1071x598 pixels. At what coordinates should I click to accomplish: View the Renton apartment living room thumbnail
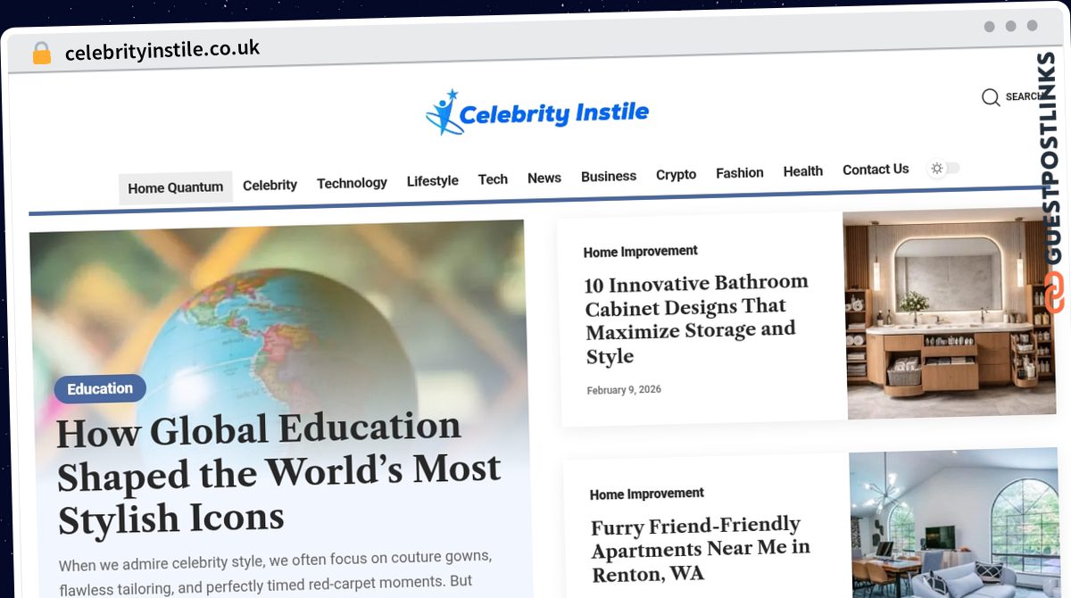953,523
